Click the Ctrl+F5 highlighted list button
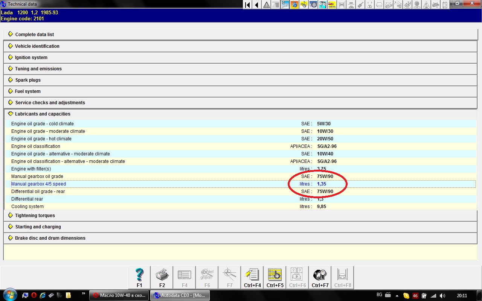This screenshot has width=482, height=301. [275, 278]
